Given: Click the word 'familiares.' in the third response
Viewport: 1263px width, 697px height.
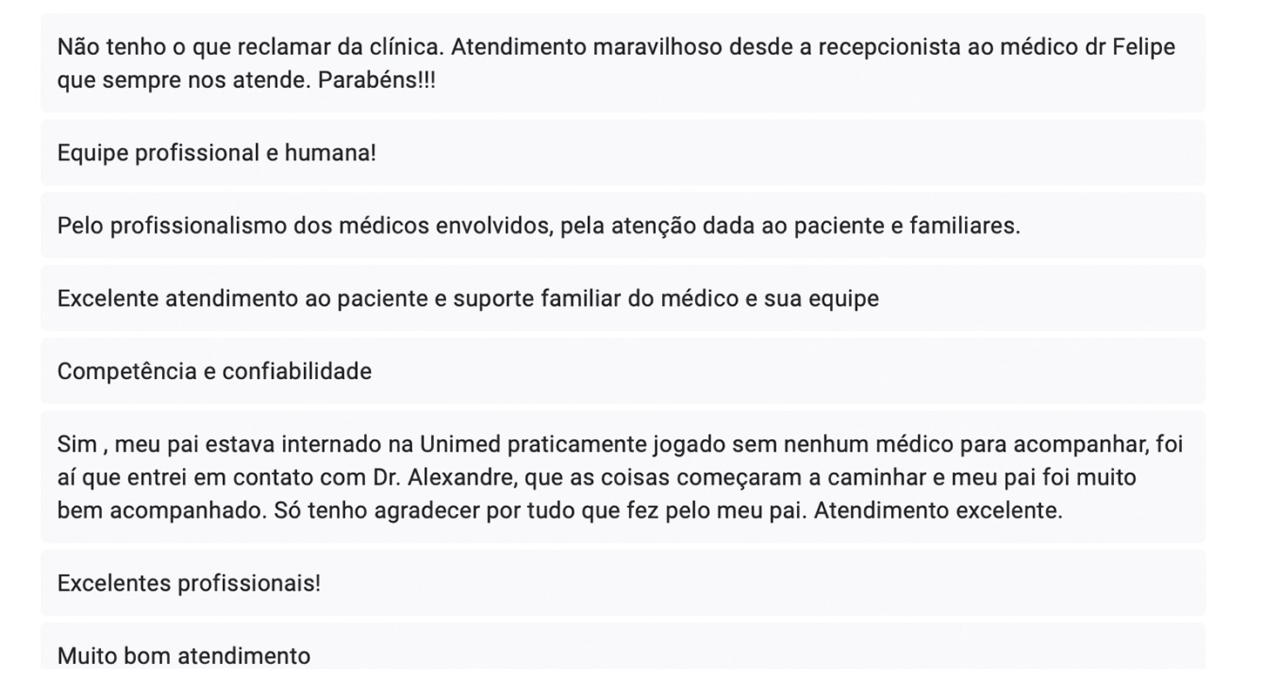Looking at the screenshot, I should (x=964, y=227).
